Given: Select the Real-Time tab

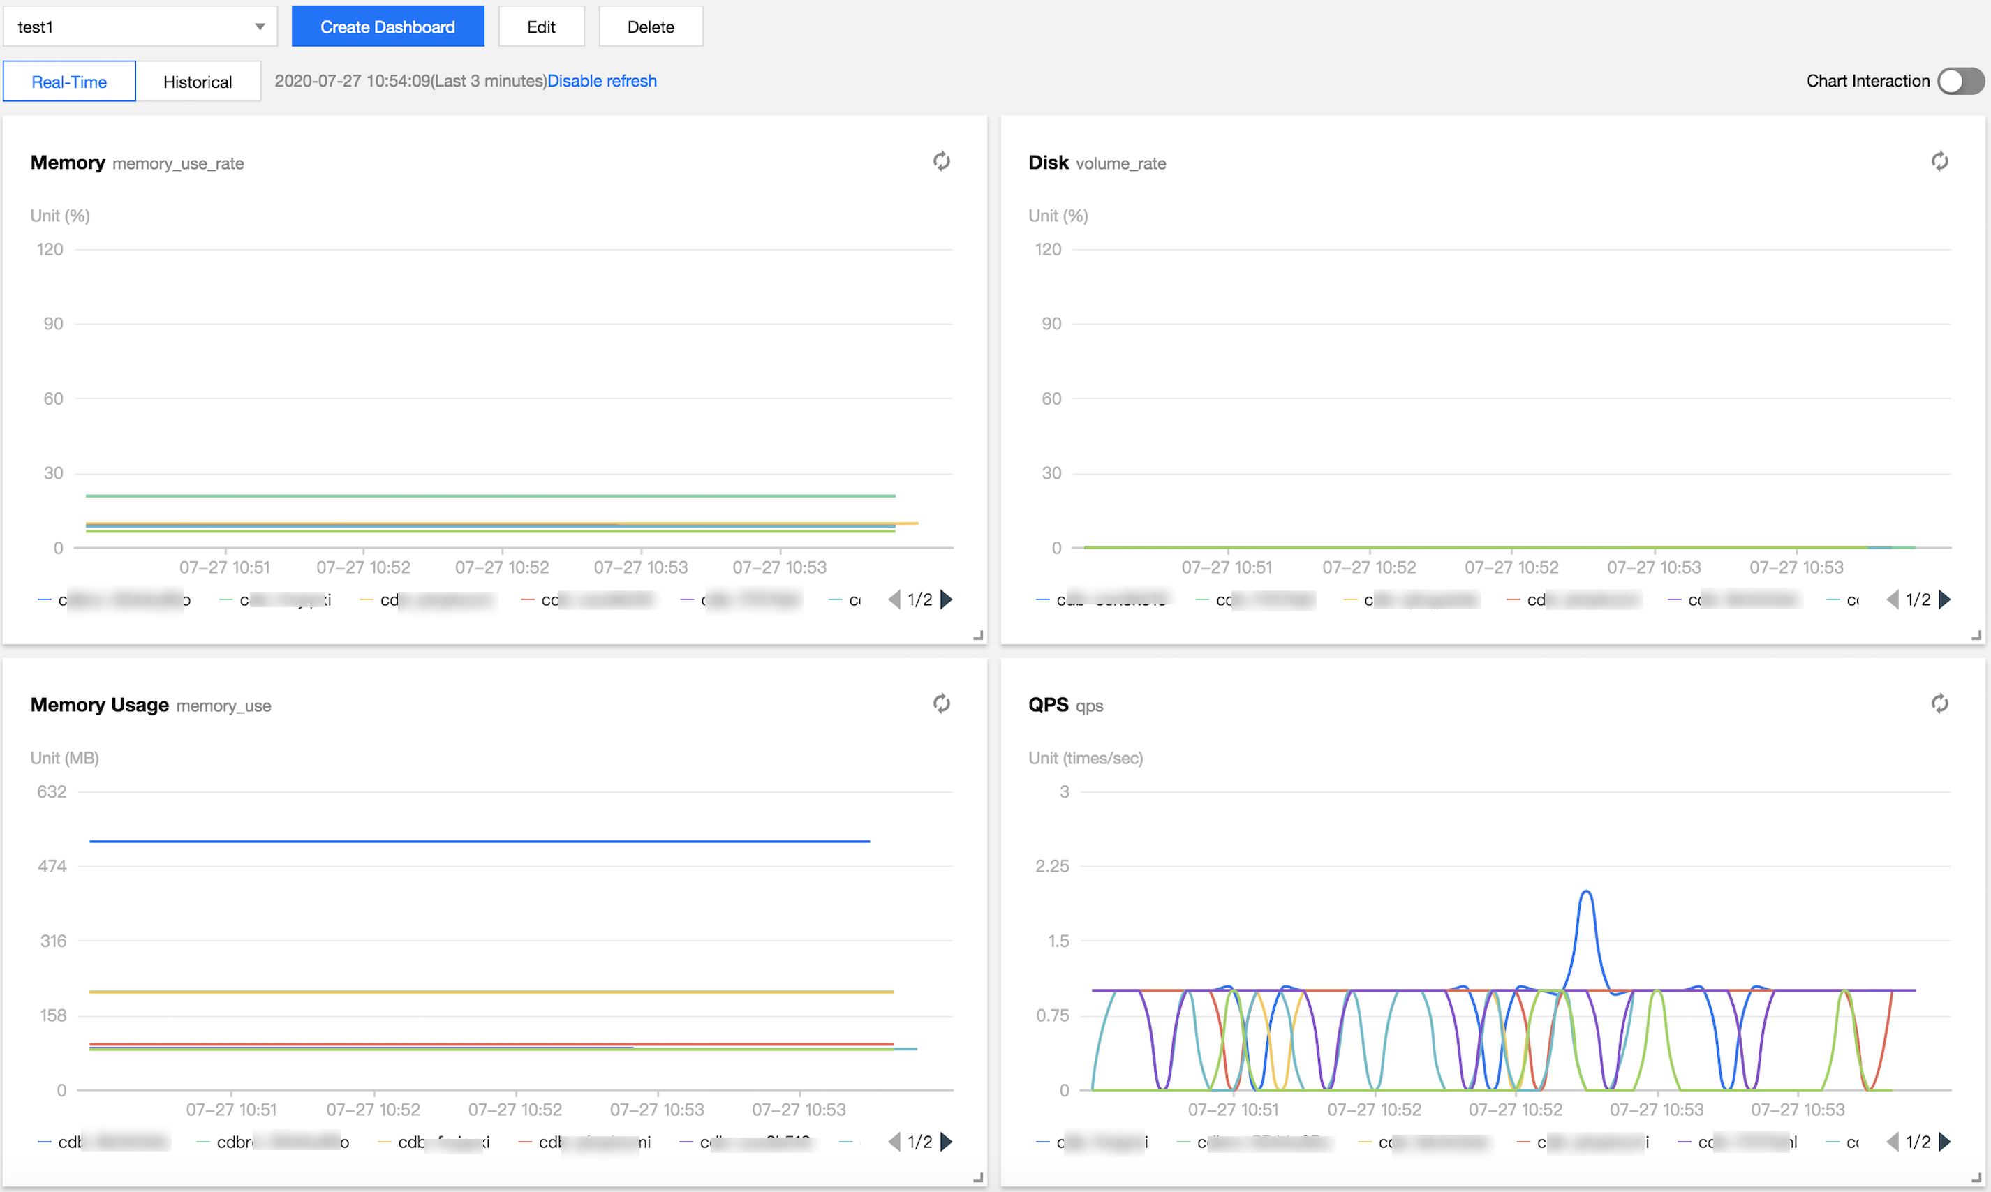Looking at the screenshot, I should (69, 81).
